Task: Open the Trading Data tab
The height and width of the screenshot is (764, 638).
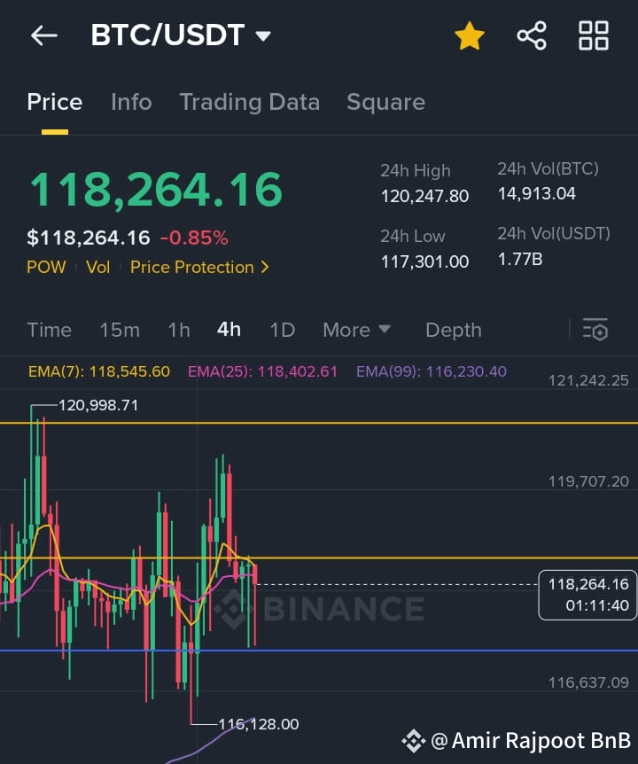Action: pyautogui.click(x=249, y=102)
